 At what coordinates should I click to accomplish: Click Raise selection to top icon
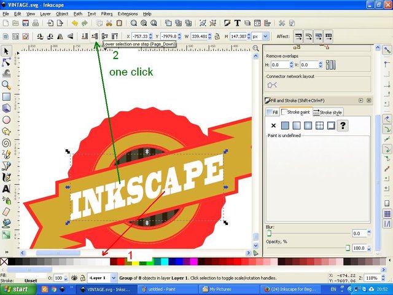point(115,36)
